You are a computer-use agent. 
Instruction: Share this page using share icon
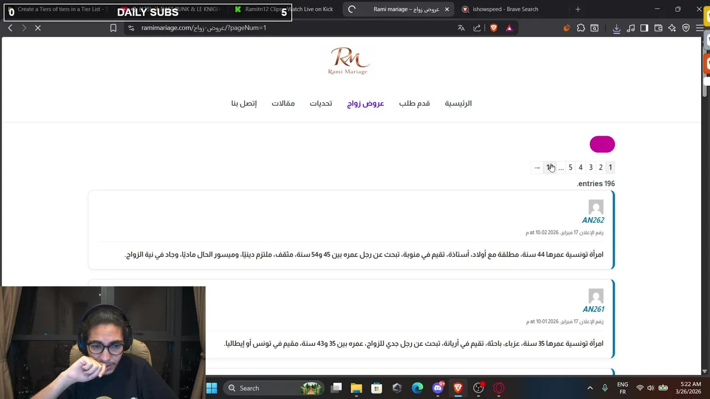point(477,28)
